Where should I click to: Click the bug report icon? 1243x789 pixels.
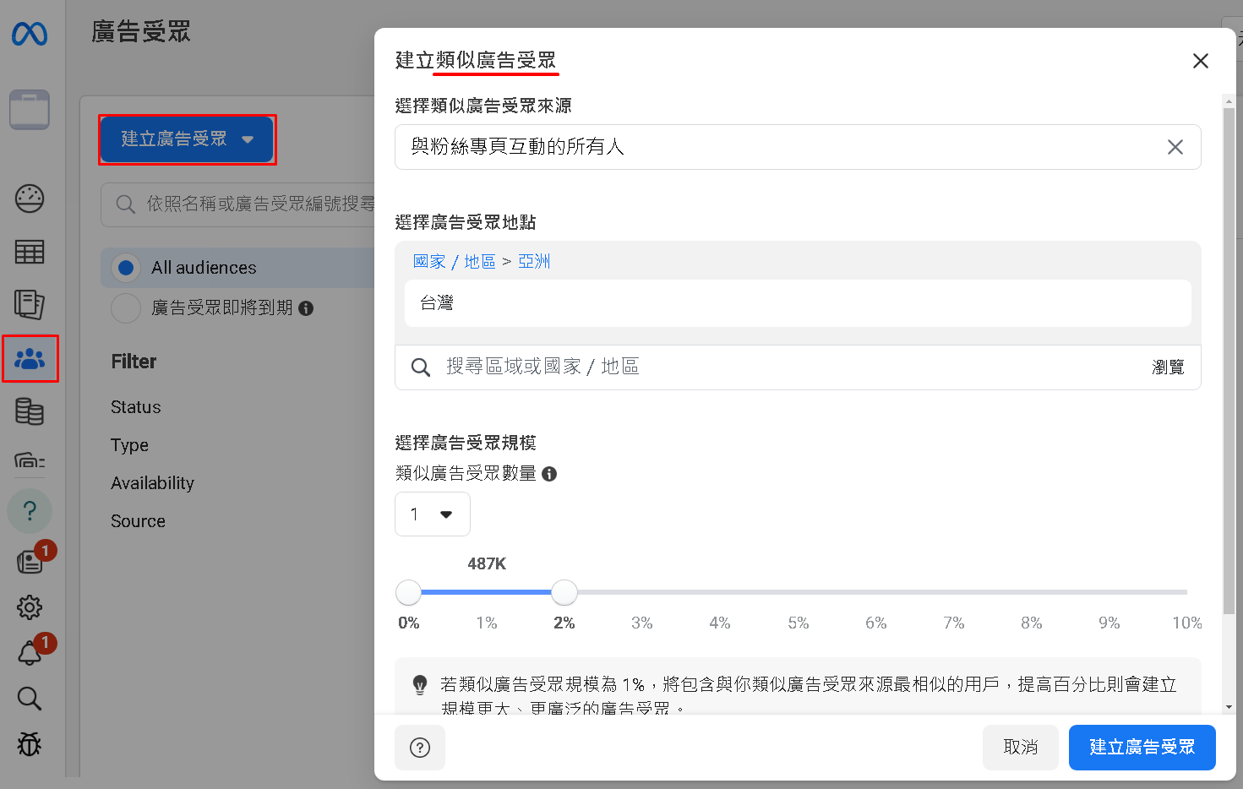coord(30,744)
